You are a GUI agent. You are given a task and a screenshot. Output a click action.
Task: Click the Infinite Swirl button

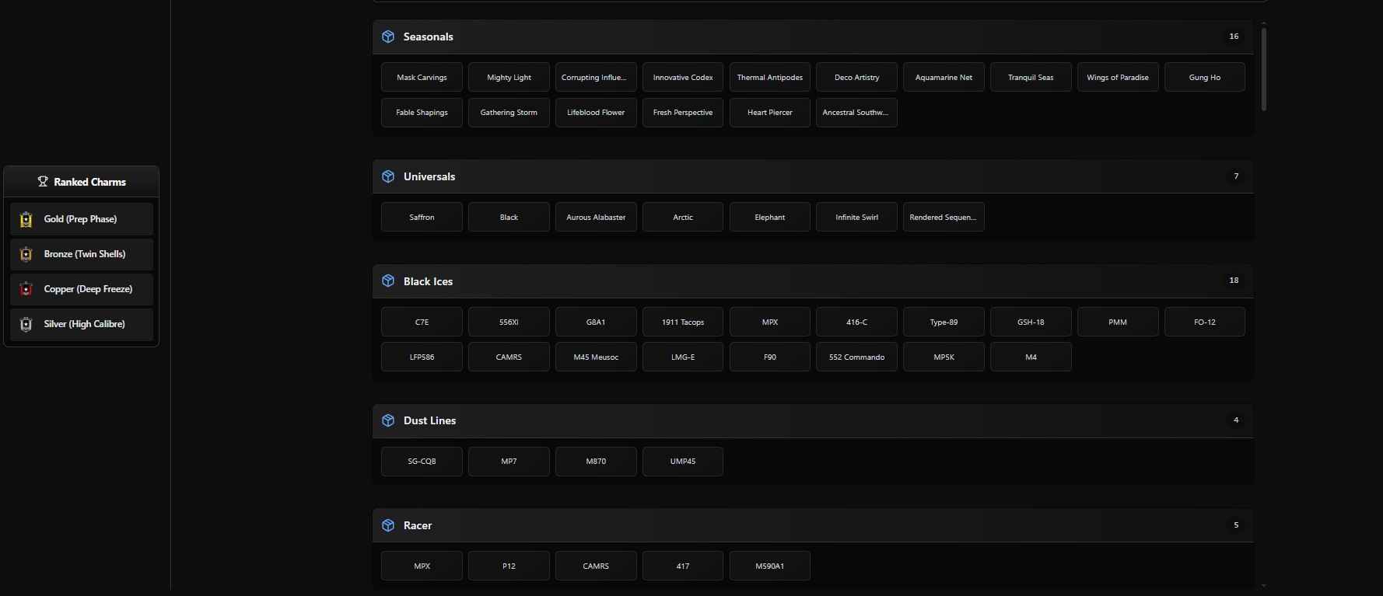click(x=856, y=218)
